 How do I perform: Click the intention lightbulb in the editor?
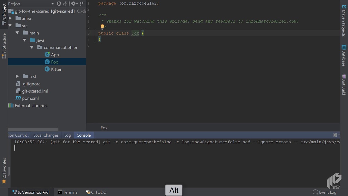pos(102,27)
